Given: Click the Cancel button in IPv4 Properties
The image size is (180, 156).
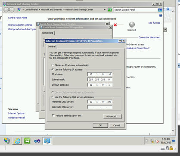Looking at the screenshot, I should click(117, 125).
